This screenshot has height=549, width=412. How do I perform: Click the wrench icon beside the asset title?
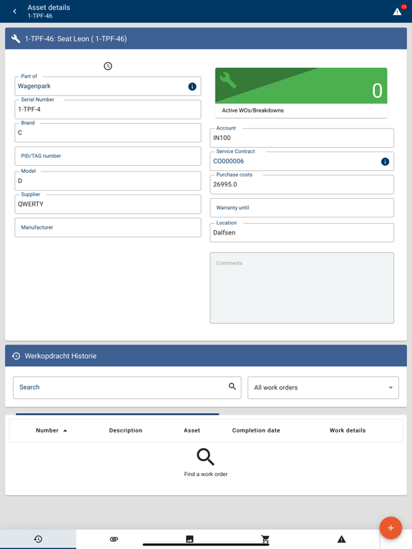pyautogui.click(x=16, y=39)
